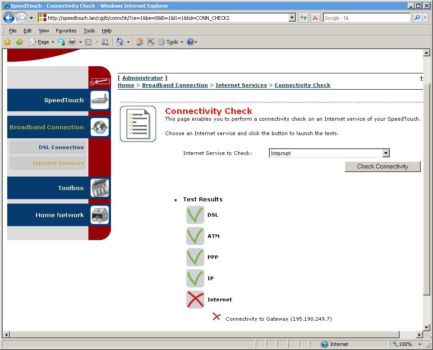The height and width of the screenshot is (350, 433).
Task: Click the address bar URL field
Action: 164,18
